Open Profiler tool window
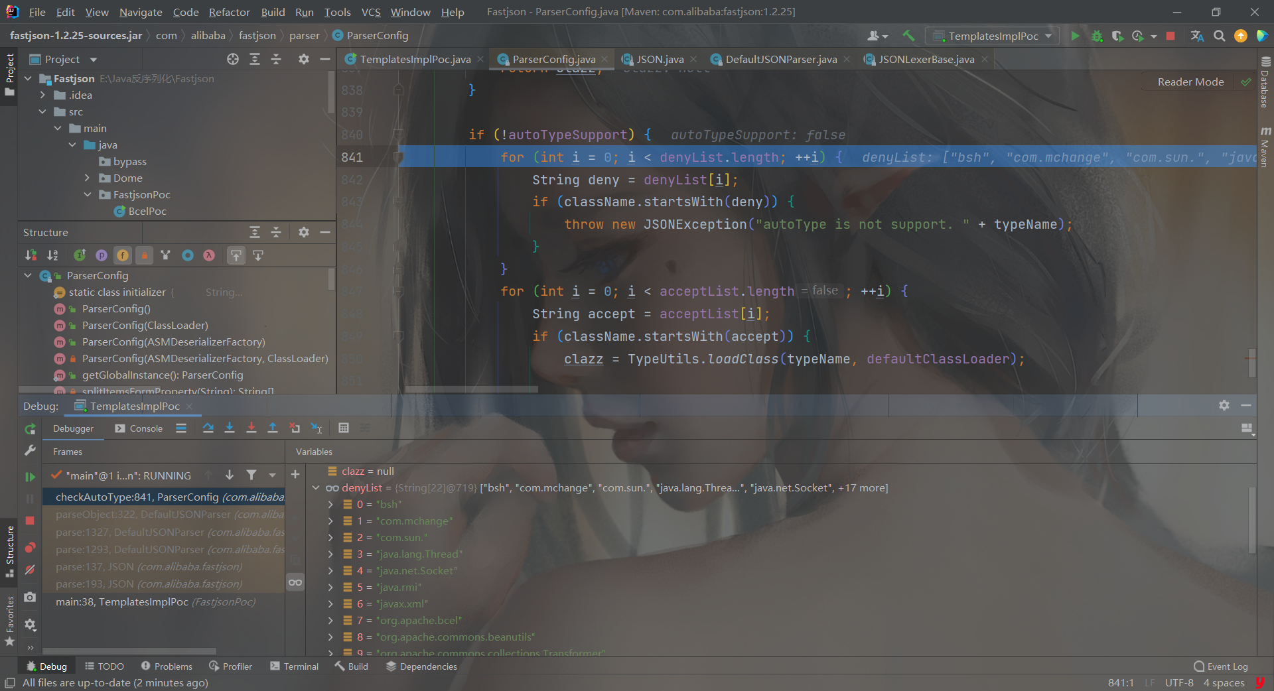The height and width of the screenshot is (691, 1274). tap(230, 666)
